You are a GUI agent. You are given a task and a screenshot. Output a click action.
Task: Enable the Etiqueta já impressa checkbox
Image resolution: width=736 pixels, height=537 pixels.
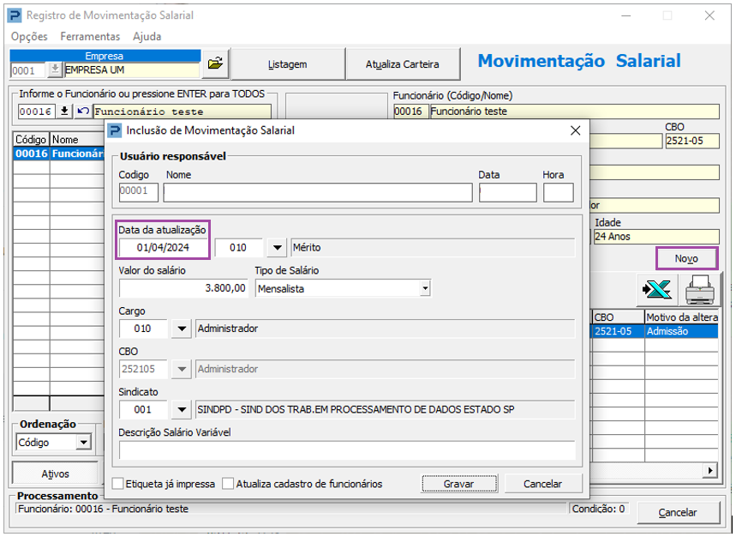click(118, 484)
